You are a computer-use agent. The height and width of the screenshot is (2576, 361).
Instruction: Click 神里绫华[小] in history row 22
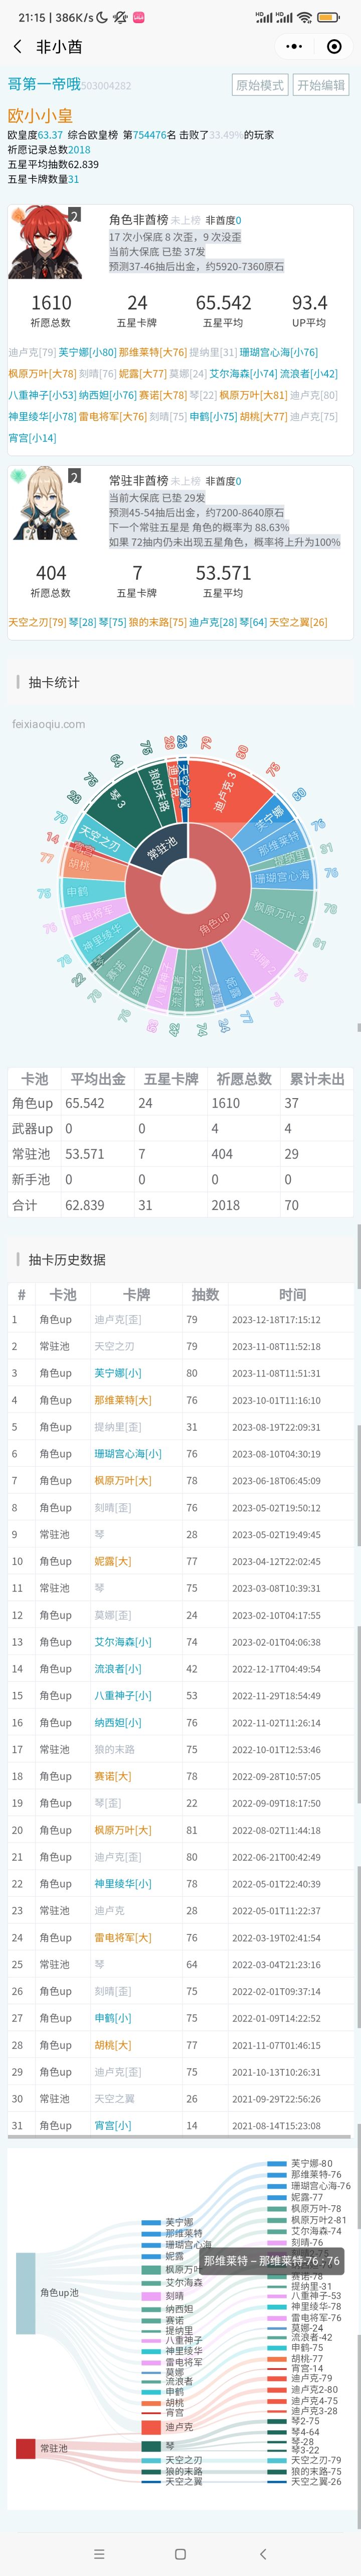(x=123, y=1883)
